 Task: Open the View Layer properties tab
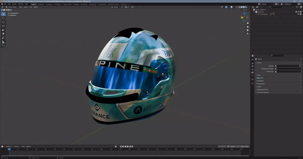tap(252, 69)
